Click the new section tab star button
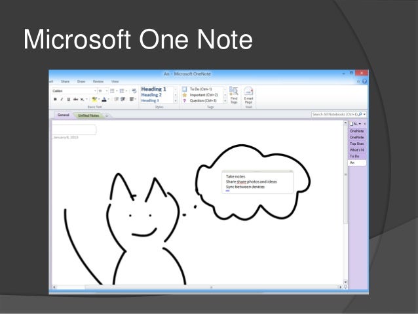The image size is (418, 314). click(107, 115)
